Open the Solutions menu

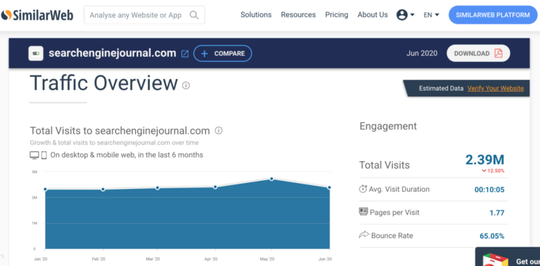pos(256,15)
